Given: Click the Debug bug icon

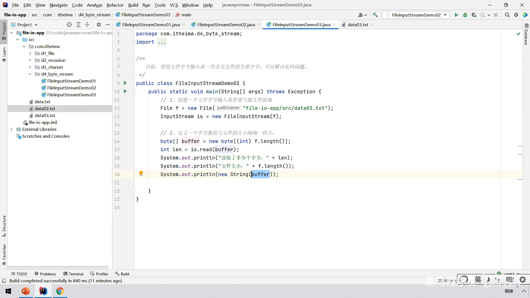Looking at the screenshot, I should (x=465, y=15).
